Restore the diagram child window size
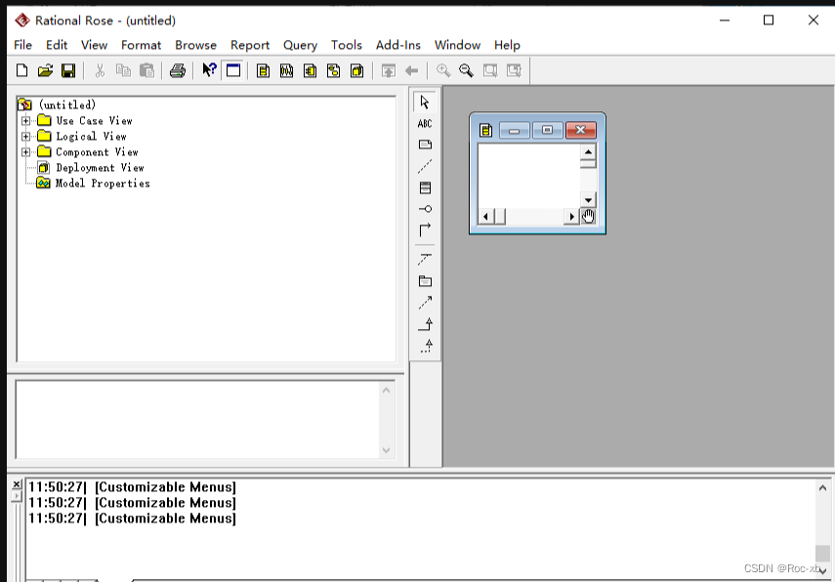The width and height of the screenshot is (835, 582). (x=547, y=130)
